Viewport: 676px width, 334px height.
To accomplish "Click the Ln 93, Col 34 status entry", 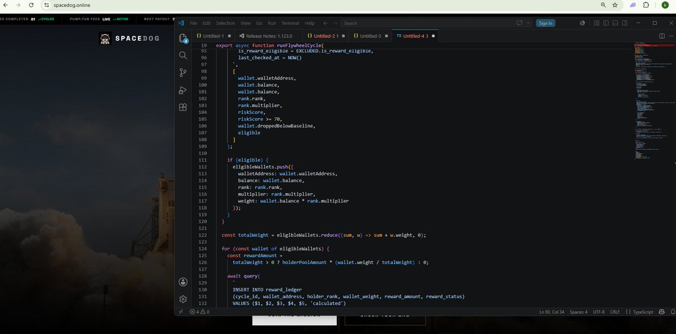I will coord(552,311).
